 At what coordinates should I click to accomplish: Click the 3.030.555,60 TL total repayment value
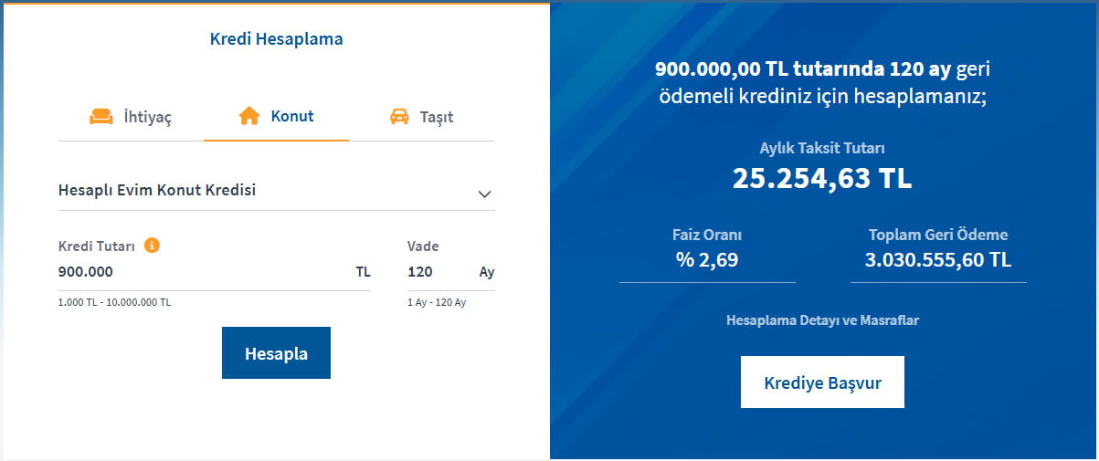point(938,260)
